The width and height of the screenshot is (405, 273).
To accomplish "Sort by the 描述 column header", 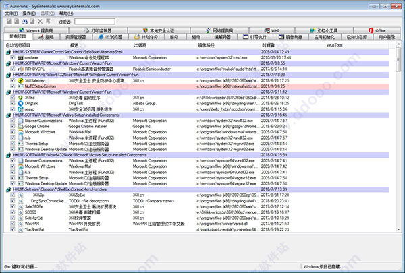I will coord(101,45).
